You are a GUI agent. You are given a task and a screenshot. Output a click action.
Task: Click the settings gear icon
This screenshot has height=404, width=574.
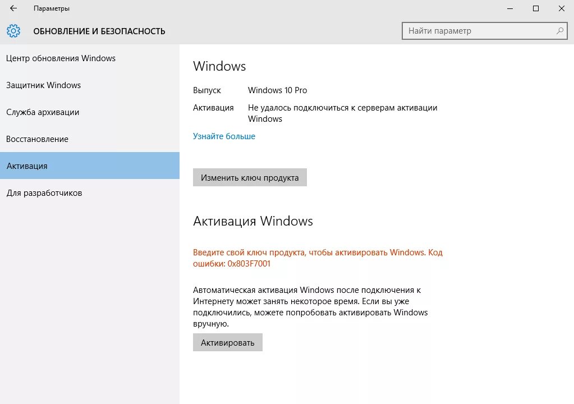coord(13,31)
